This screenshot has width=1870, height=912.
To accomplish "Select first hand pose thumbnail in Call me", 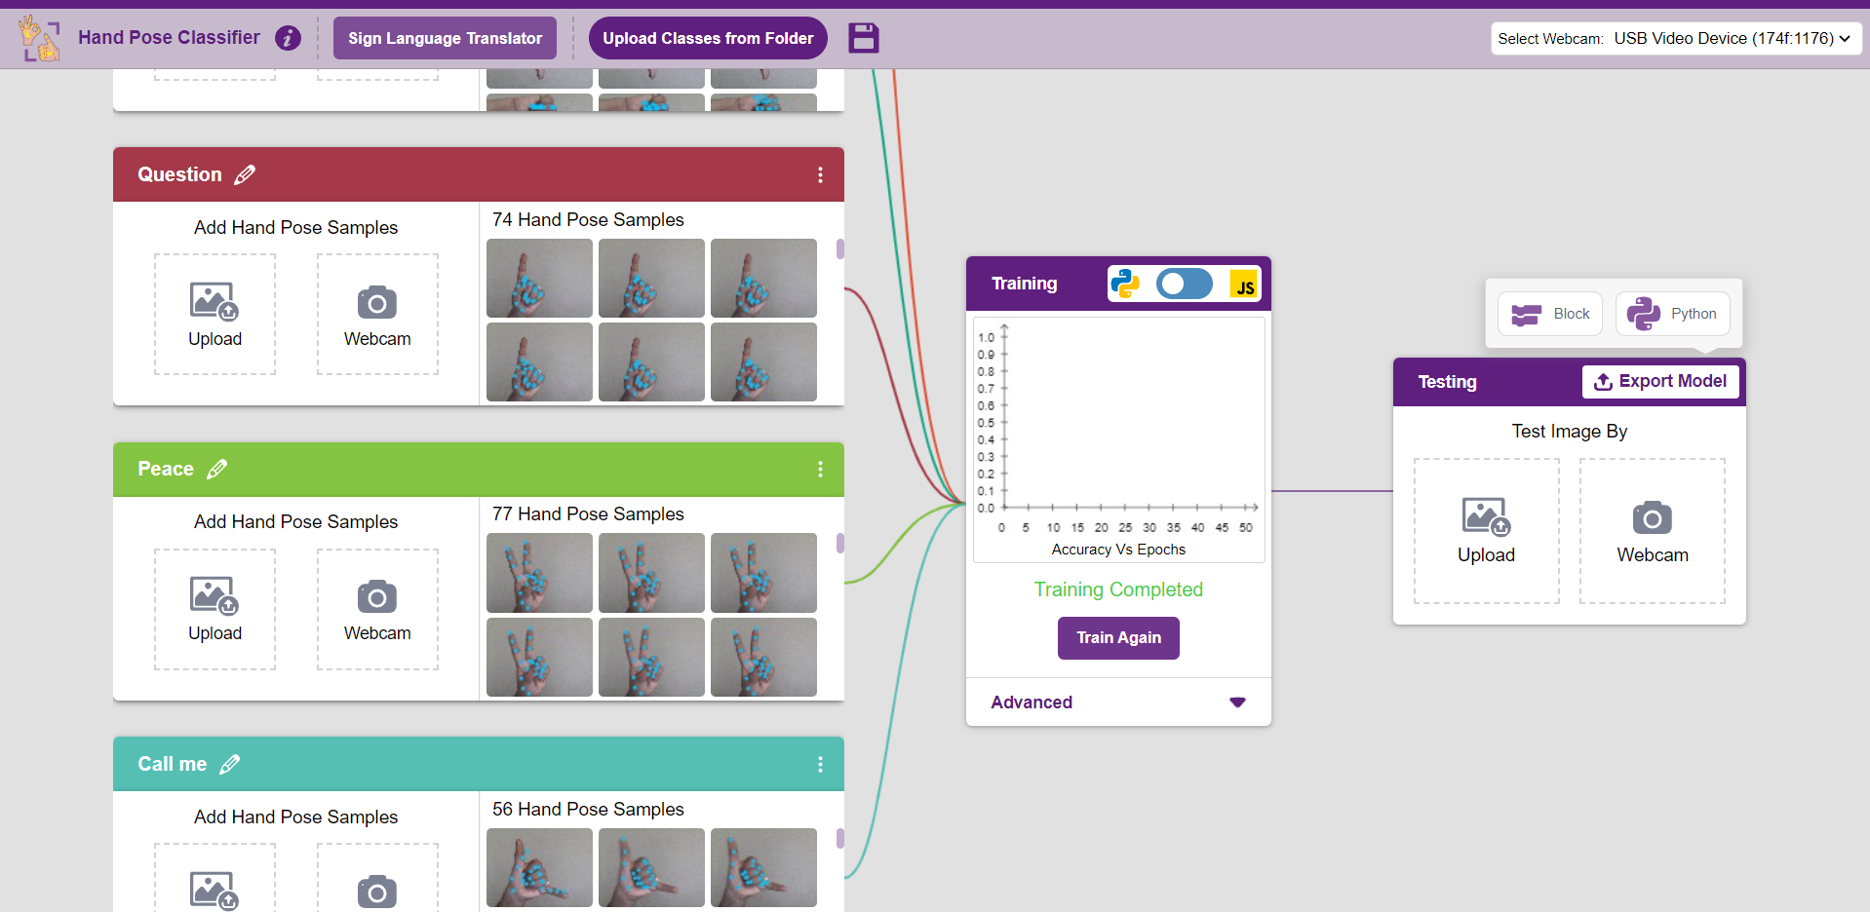I will click(539, 867).
